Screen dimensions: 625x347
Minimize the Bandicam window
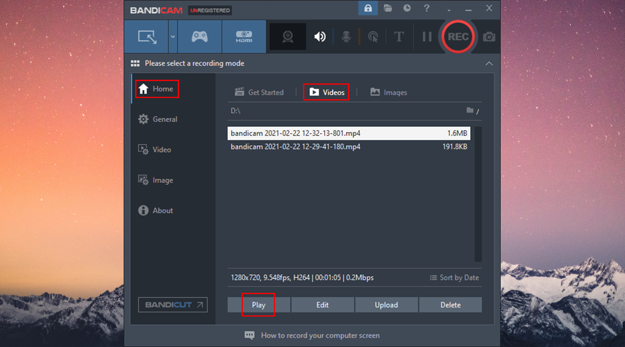[x=468, y=8]
